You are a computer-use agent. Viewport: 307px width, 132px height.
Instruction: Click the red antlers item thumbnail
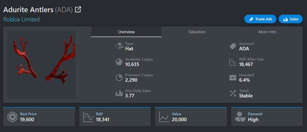point(41,65)
